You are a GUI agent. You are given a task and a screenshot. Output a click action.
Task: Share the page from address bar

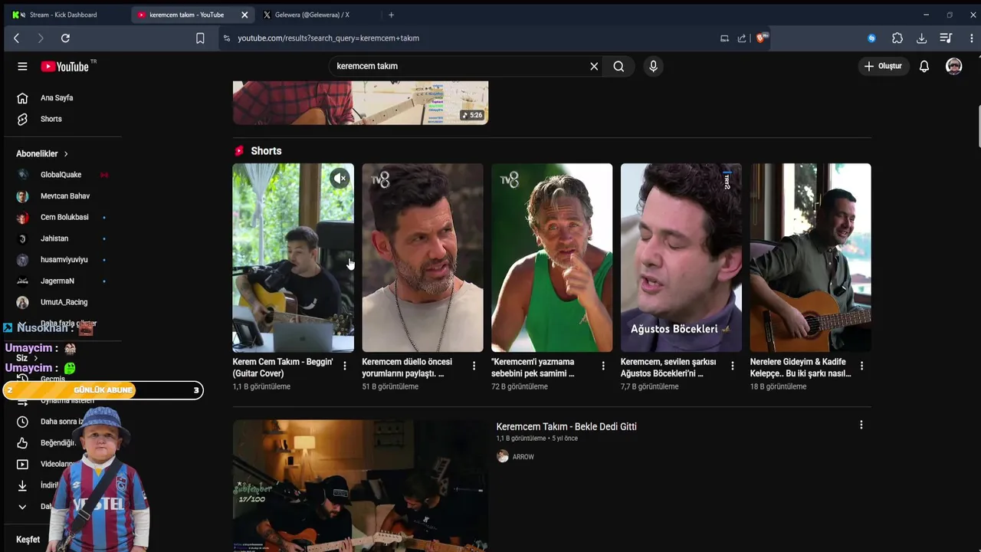[x=742, y=38]
